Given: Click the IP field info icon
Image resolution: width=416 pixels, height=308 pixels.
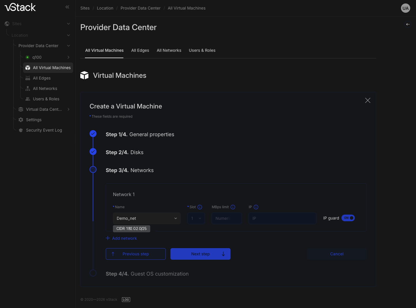Looking at the screenshot, I should point(256,207).
